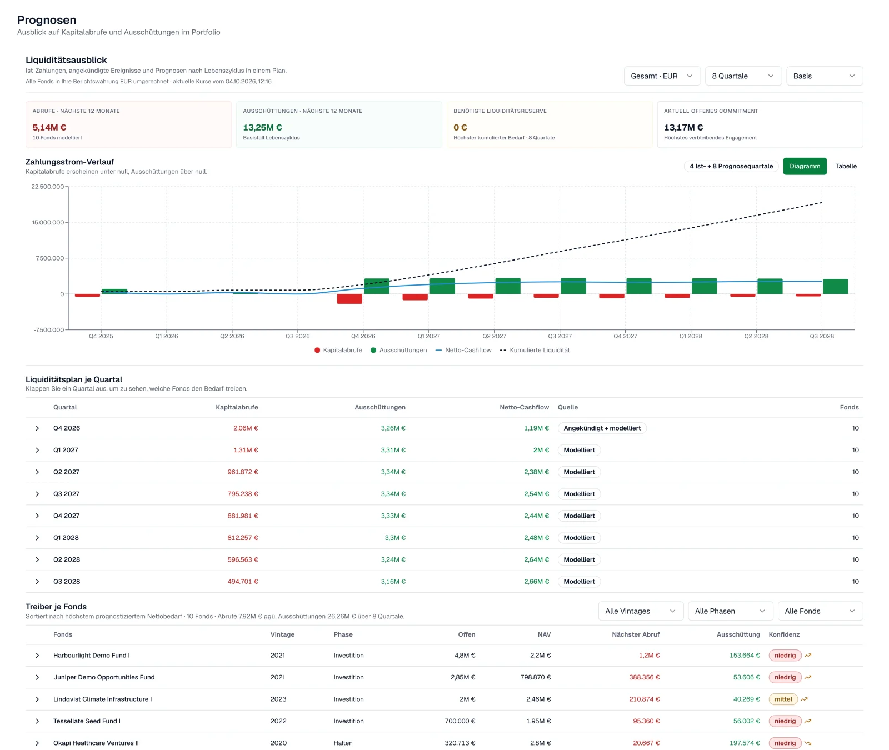Open the Alle Phasen filter dropdown
Image resolution: width=889 pixels, height=750 pixels.
731,611
